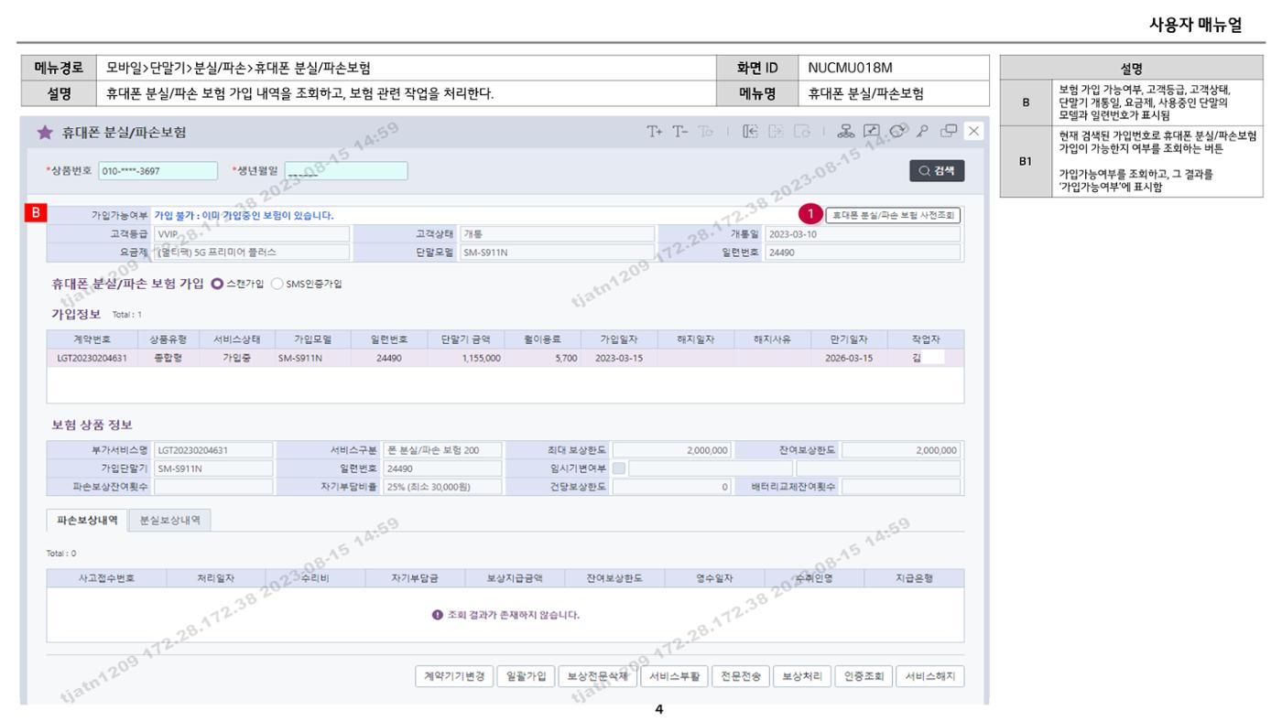Screen dimensions: 1282x721
Task: Click the 개통일 2023-03-10 field
Action: pos(863,233)
